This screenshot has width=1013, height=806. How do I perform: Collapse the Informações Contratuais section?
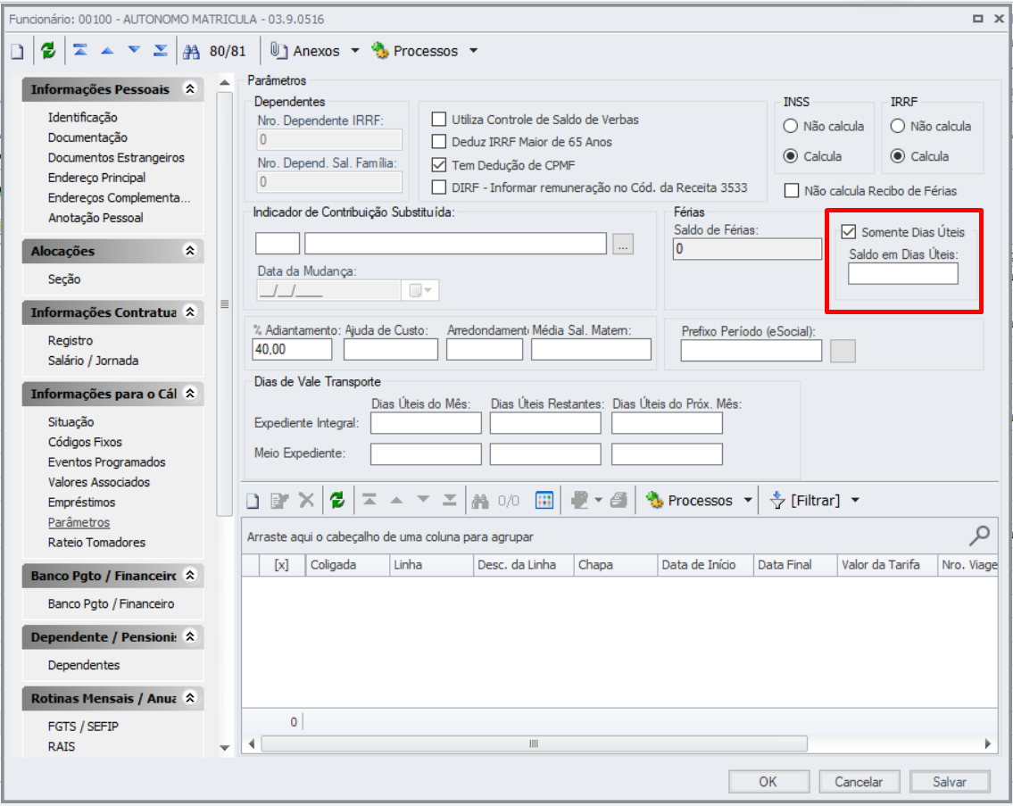[x=190, y=312]
